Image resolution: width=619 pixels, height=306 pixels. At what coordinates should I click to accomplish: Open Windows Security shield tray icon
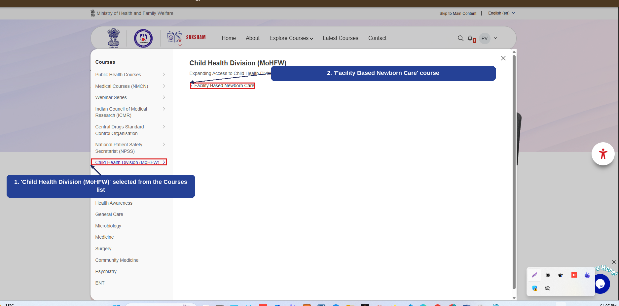coord(534,288)
